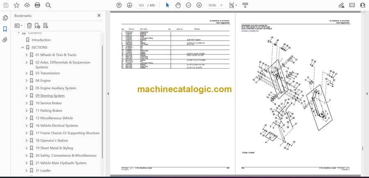Select the 03 Transmission bookmark label

48,73
